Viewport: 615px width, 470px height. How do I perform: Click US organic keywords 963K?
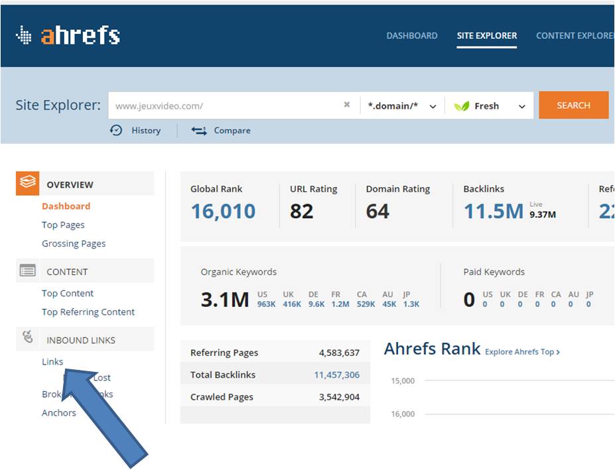[266, 304]
